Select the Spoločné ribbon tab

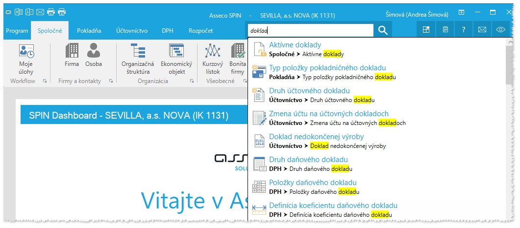pyautogui.click(x=50, y=31)
